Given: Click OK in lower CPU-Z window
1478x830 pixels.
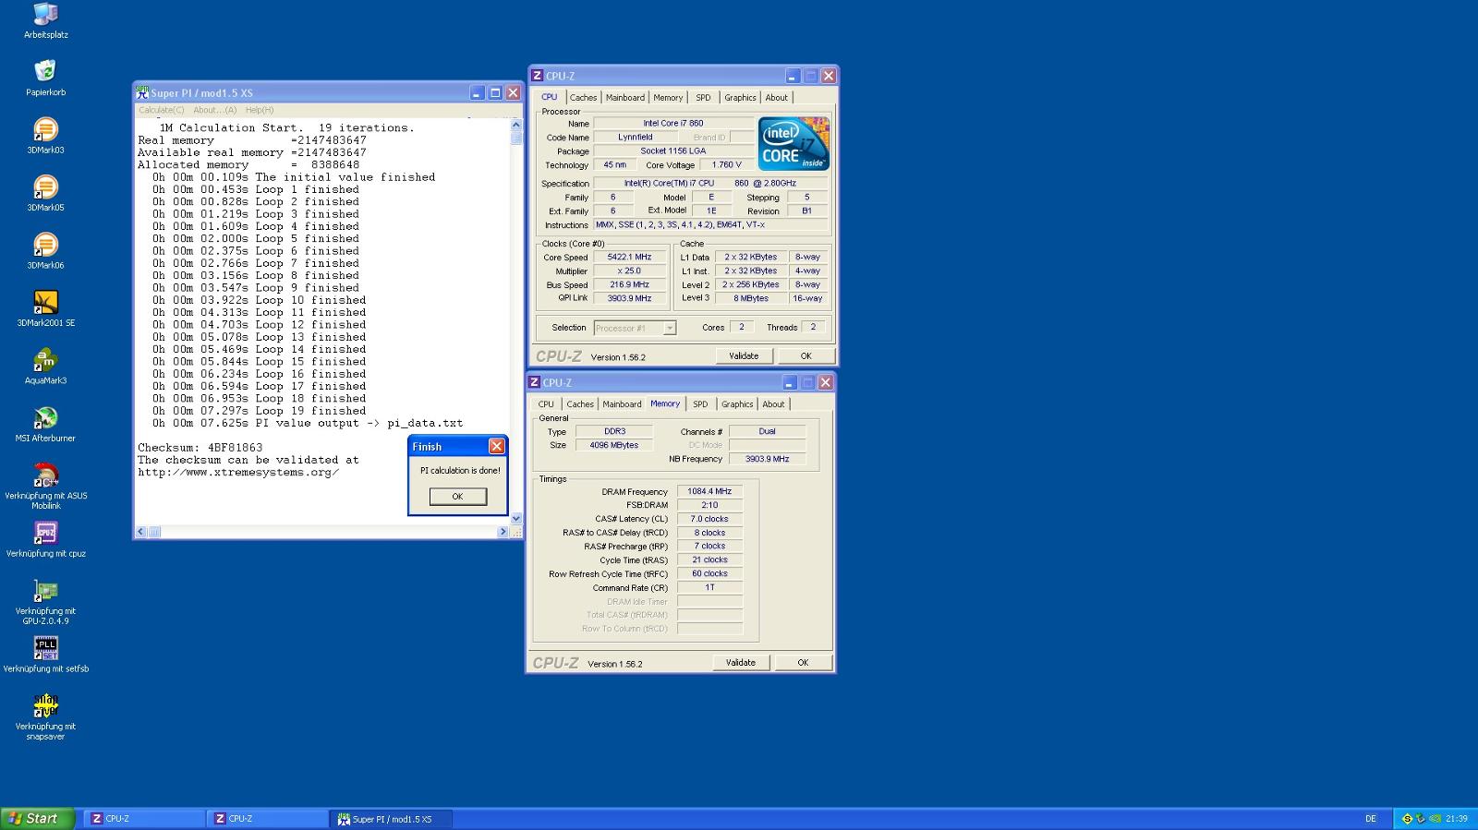Looking at the screenshot, I should pyautogui.click(x=803, y=662).
